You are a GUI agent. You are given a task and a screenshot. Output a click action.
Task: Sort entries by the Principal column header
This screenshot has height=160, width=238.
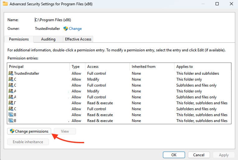tap(16, 67)
